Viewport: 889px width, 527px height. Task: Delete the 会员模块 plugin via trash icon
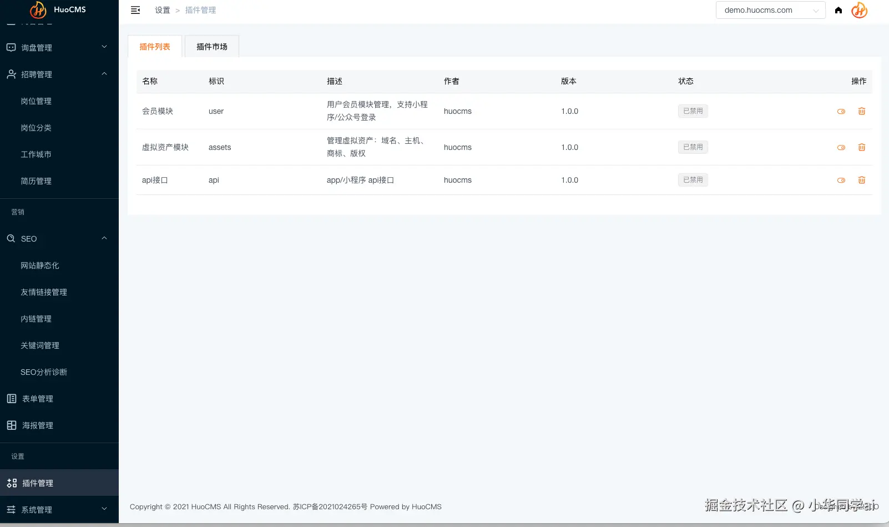click(x=862, y=111)
